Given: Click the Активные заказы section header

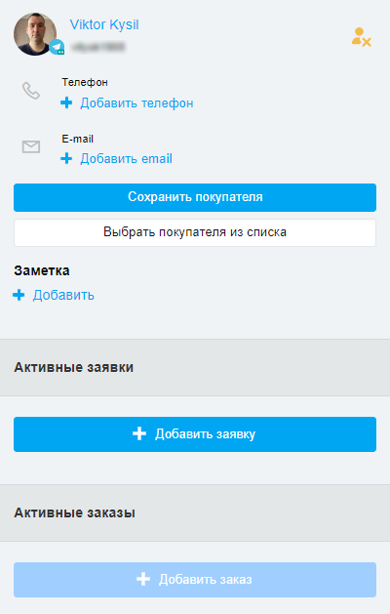Looking at the screenshot, I should click(195, 513).
